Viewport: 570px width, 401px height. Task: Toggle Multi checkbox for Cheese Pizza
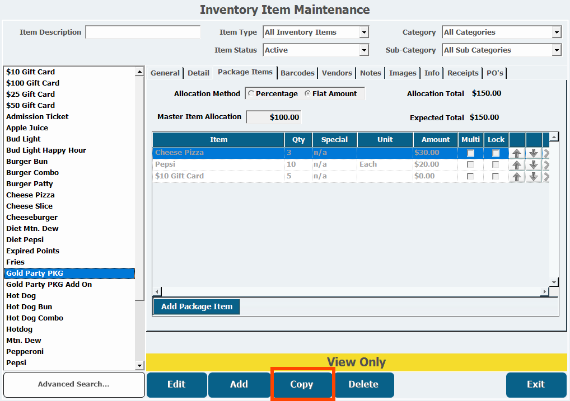point(471,153)
